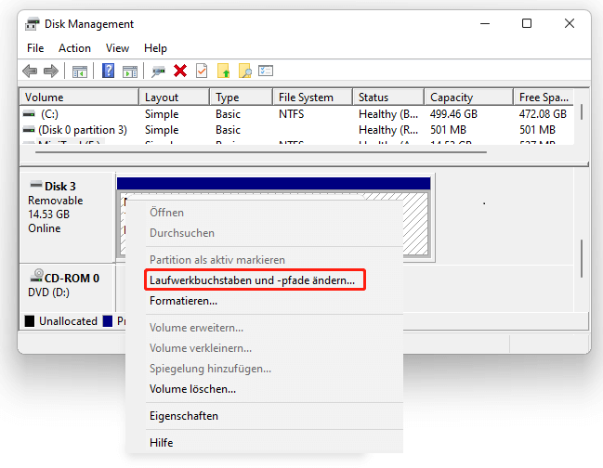603x468 pixels.
Task: Sort by the Layout column header
Action: point(175,97)
